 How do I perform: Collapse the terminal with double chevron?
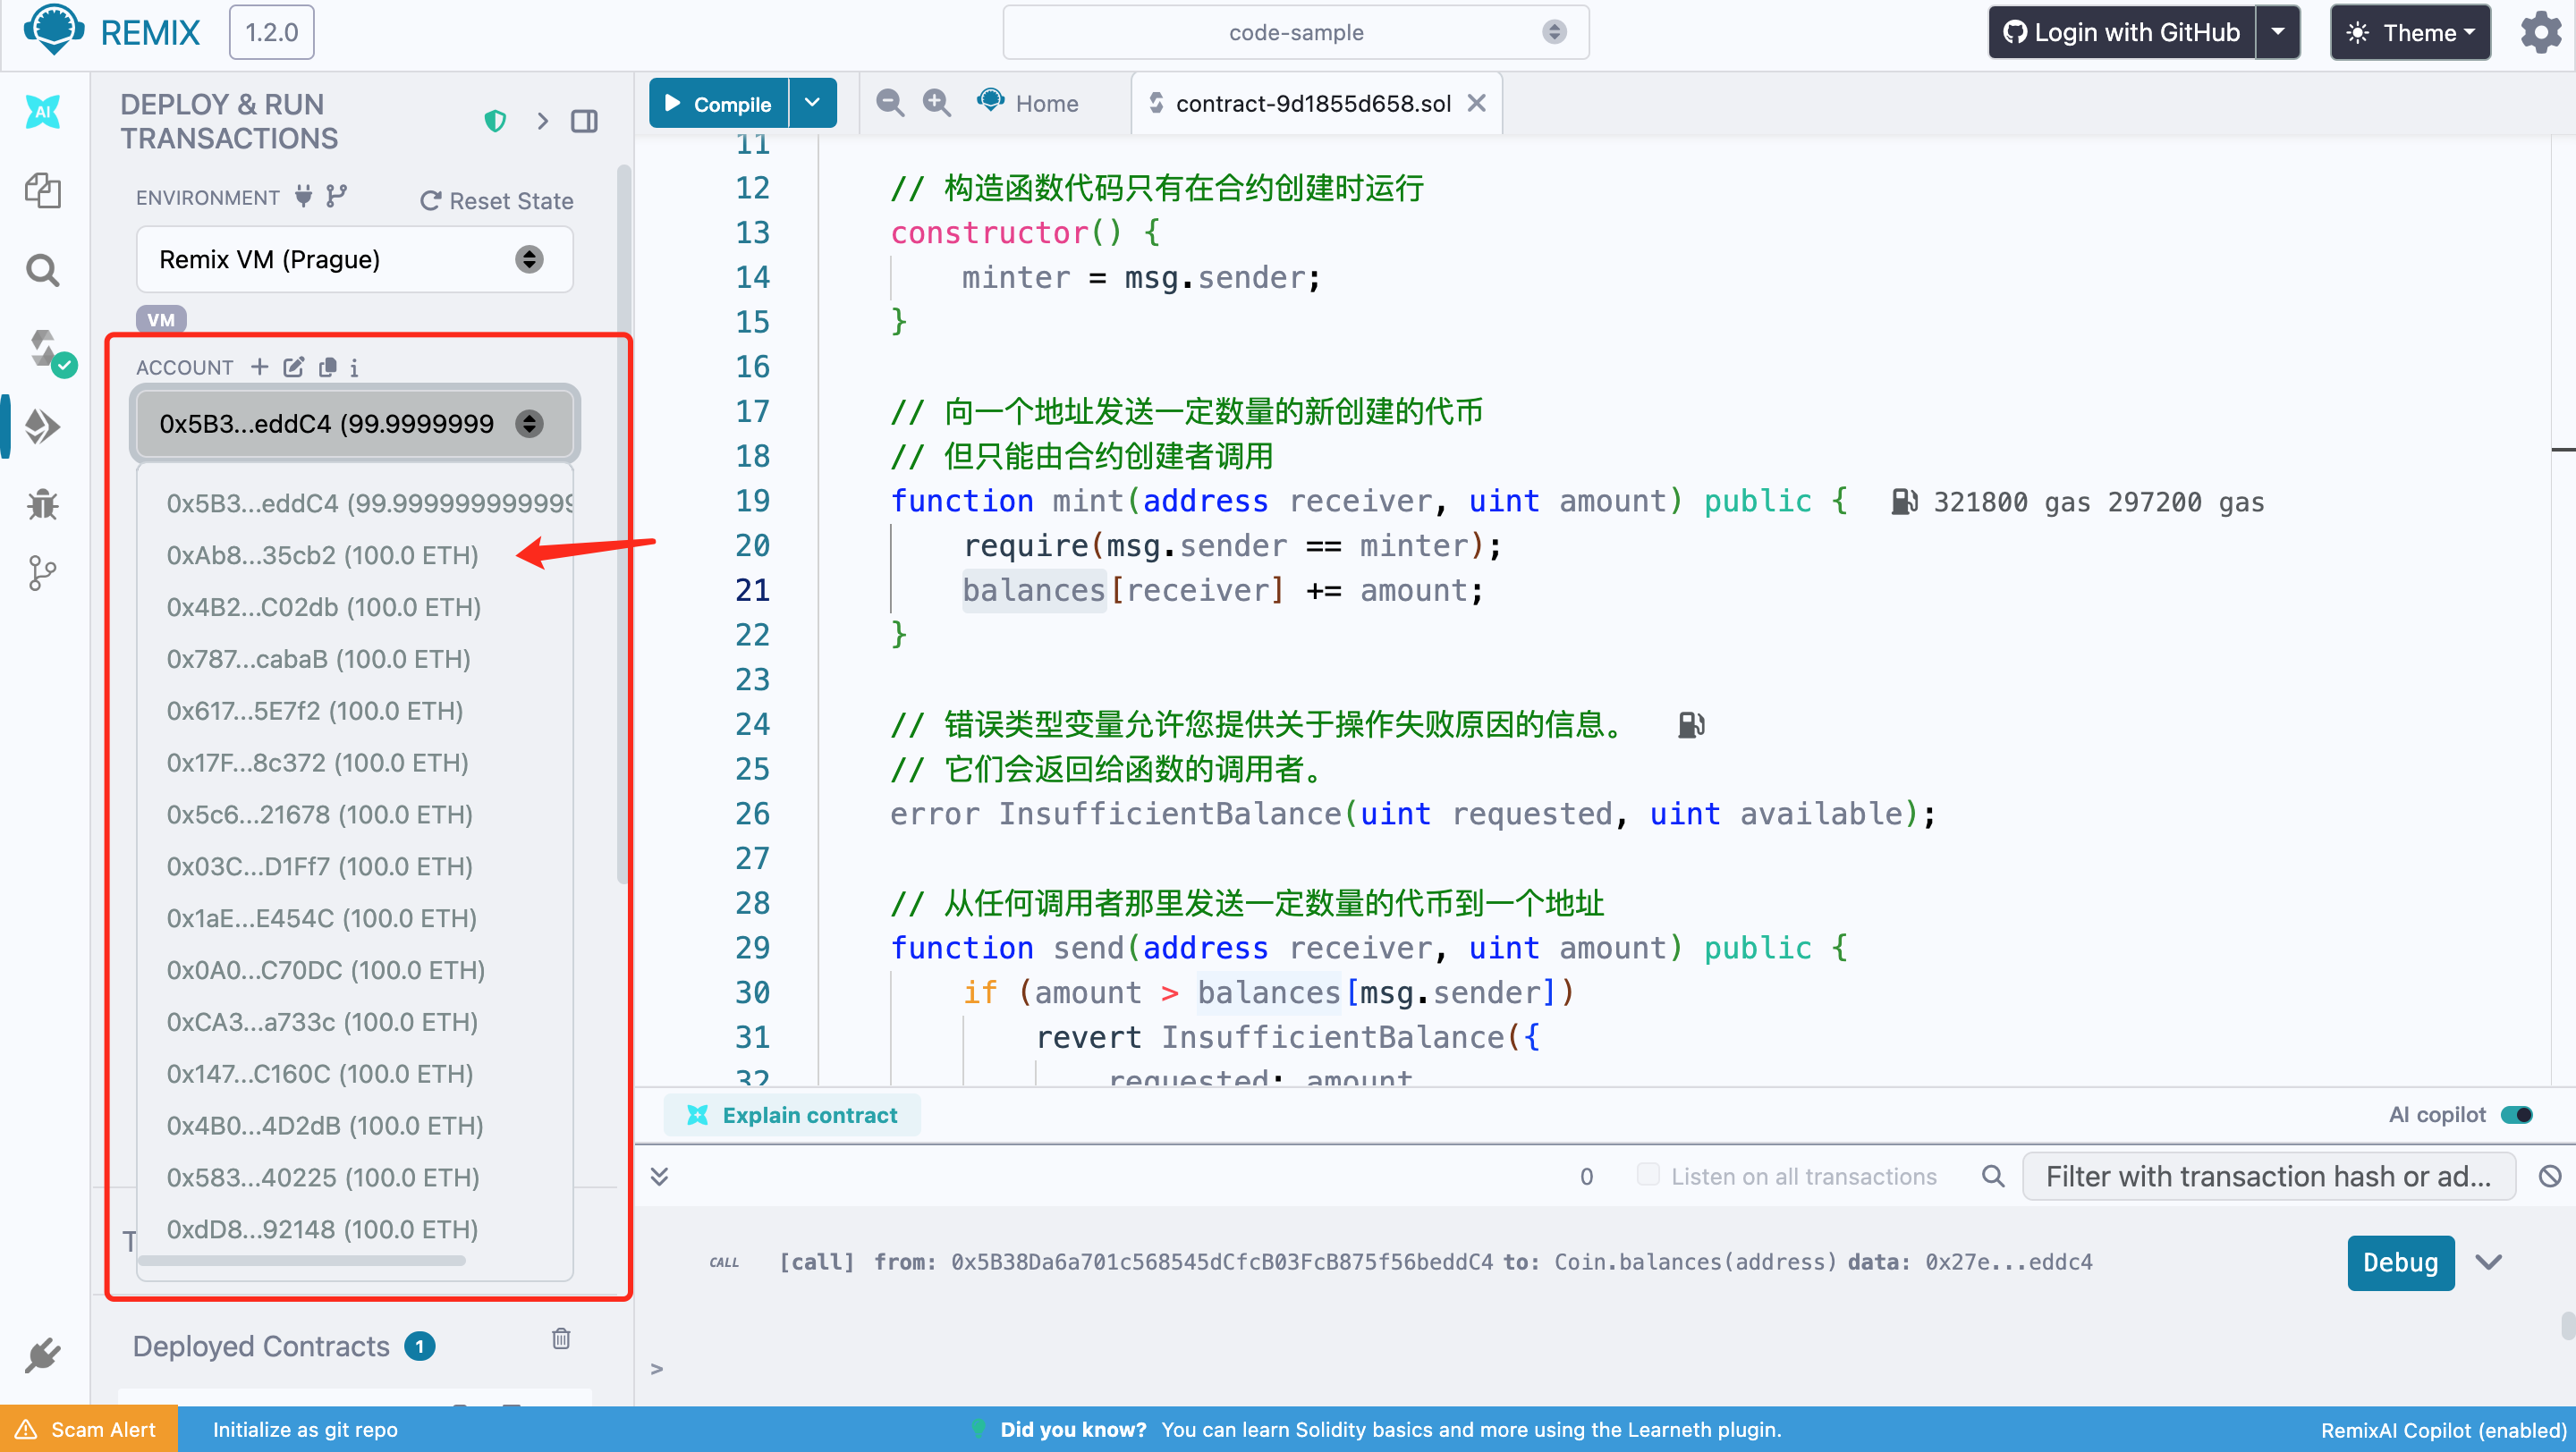pos(659,1177)
